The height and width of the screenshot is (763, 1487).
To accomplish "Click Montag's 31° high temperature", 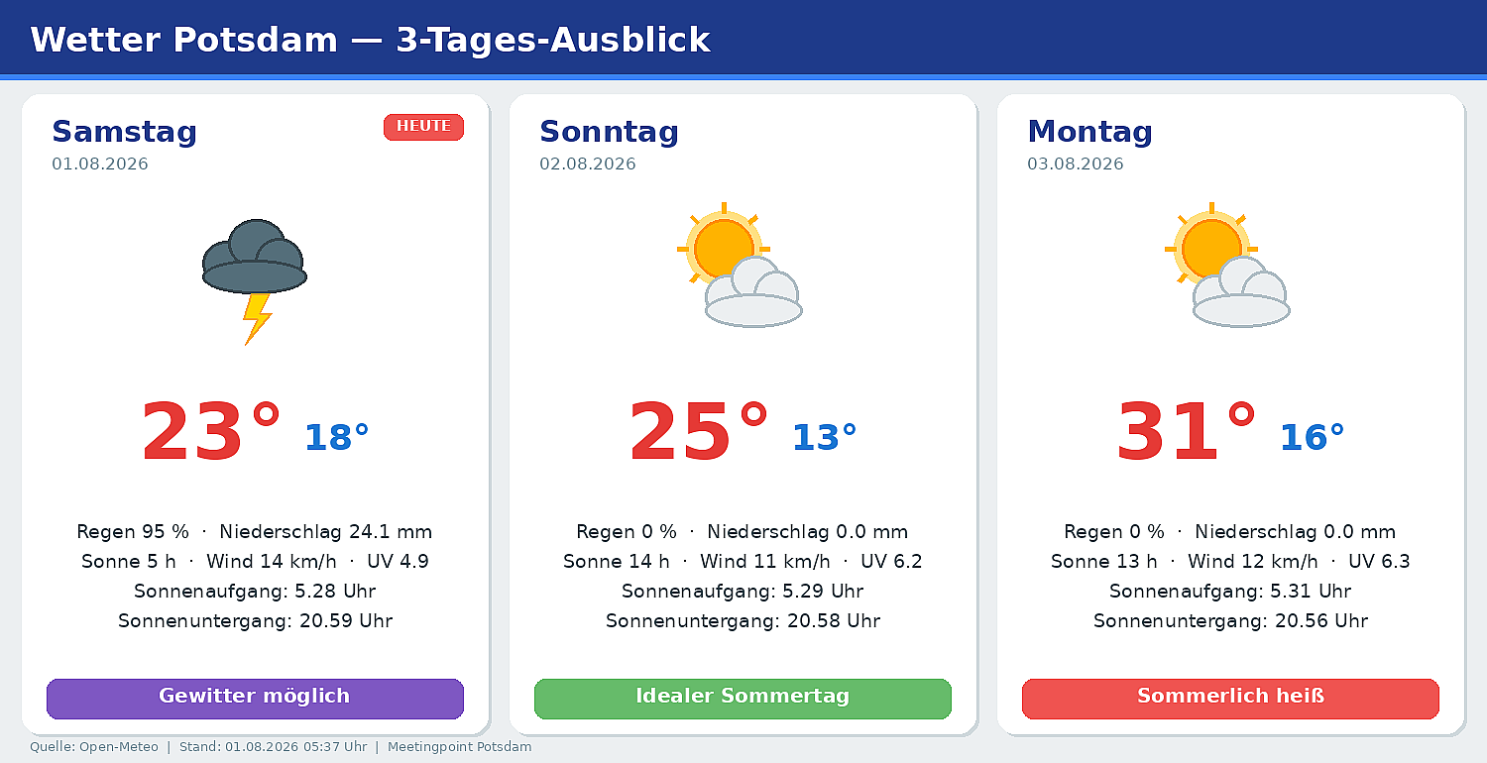I will coord(1187,433).
